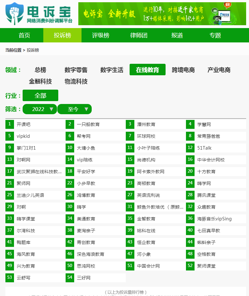Select 金融科技 domain filter

click(40, 81)
